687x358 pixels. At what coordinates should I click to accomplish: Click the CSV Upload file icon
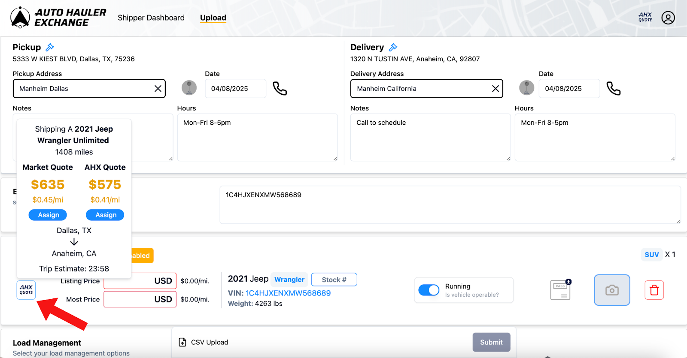click(x=182, y=342)
